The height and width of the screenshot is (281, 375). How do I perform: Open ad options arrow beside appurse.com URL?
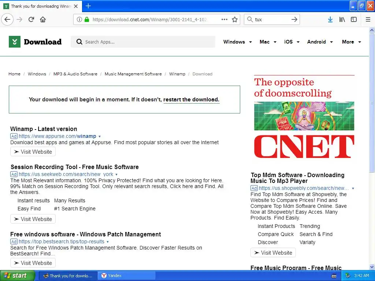(x=100, y=136)
